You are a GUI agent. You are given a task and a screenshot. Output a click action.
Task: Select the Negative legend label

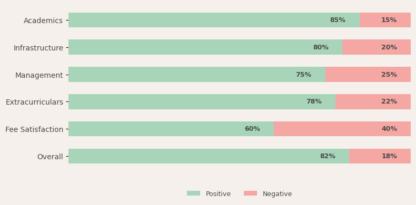(277, 194)
